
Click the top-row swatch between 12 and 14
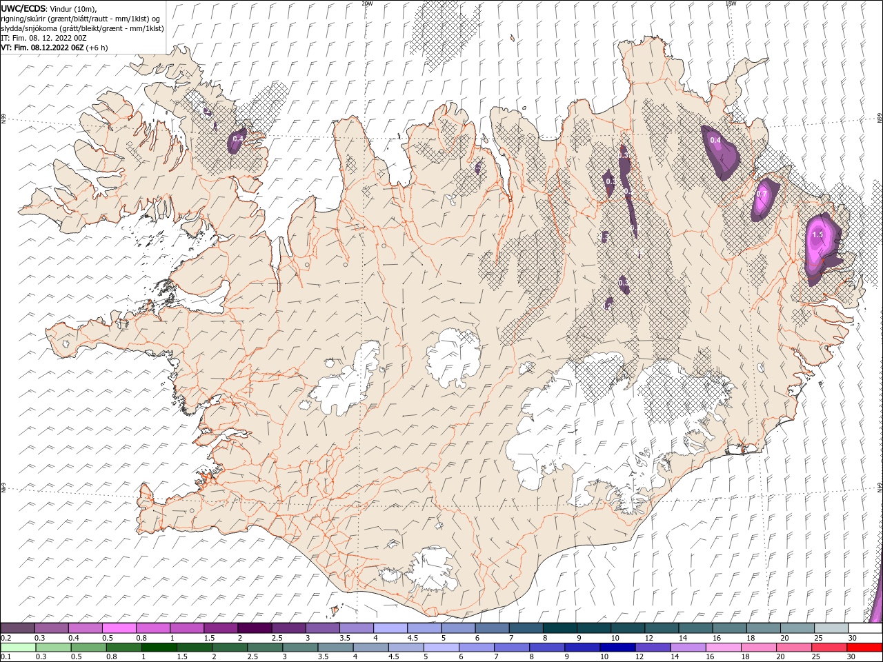(662, 628)
